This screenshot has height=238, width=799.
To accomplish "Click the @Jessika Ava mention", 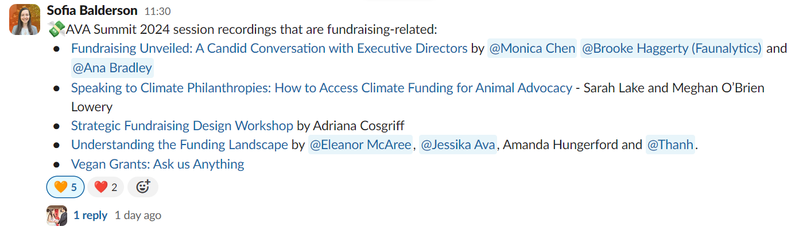I will pos(457,145).
